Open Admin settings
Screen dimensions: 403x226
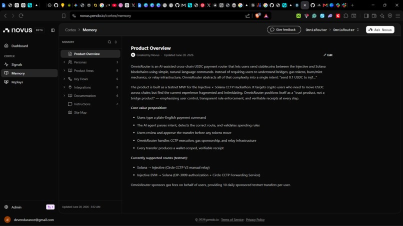pyautogui.click(x=16, y=207)
